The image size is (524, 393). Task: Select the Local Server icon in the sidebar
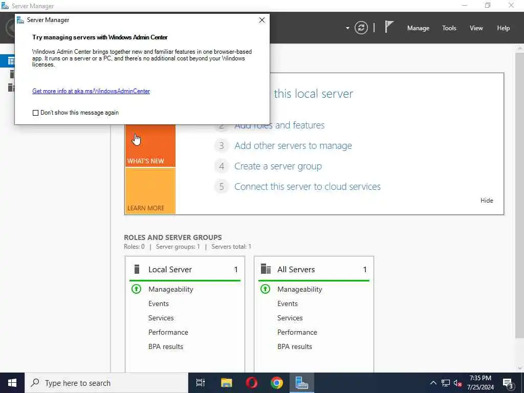pos(12,74)
